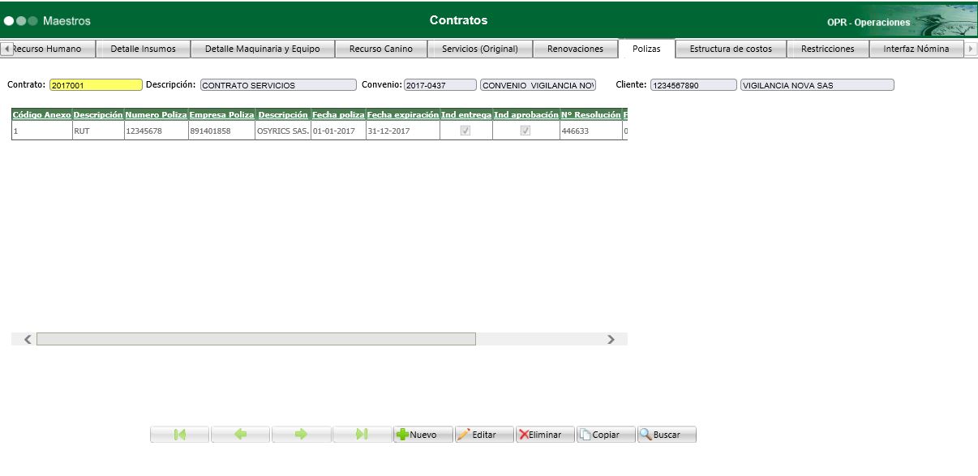Viewport: 978px width, 476px height.
Task: Click the Editar button
Action: click(484, 435)
